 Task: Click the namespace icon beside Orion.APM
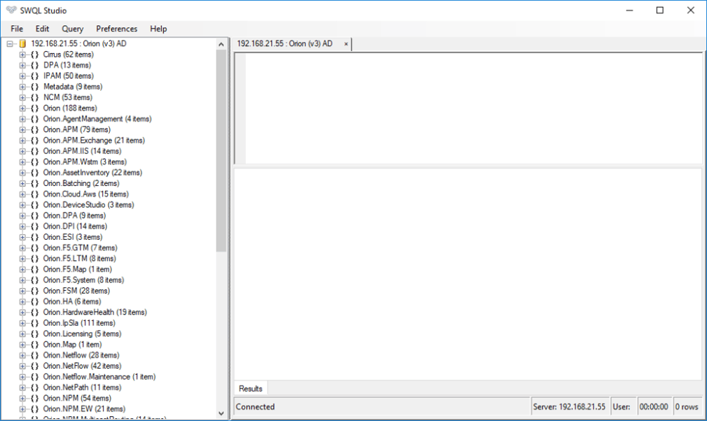(34, 129)
